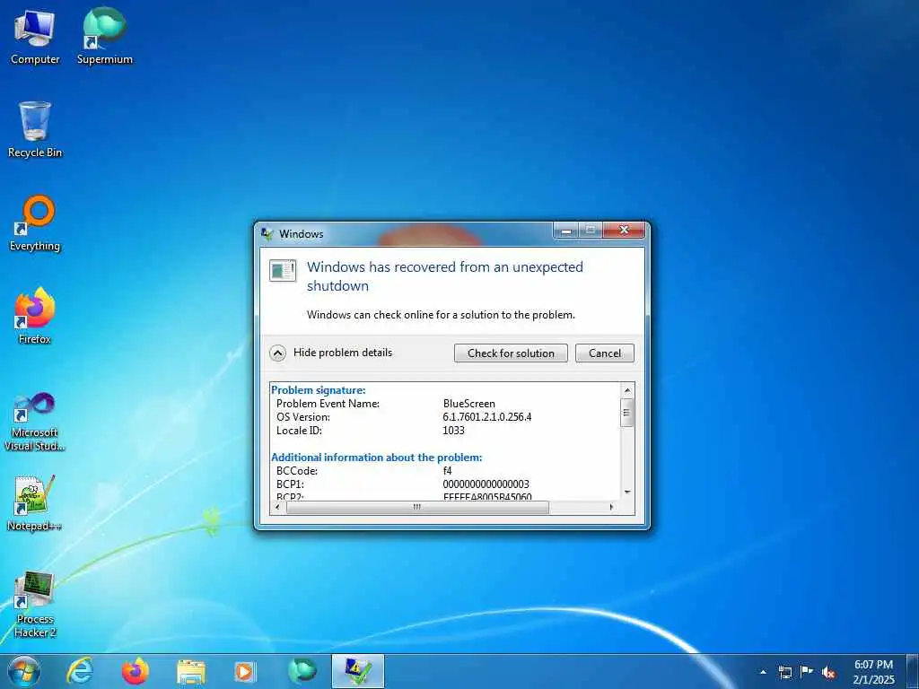
Task: Minimize the Windows dialog
Action: 566,231
